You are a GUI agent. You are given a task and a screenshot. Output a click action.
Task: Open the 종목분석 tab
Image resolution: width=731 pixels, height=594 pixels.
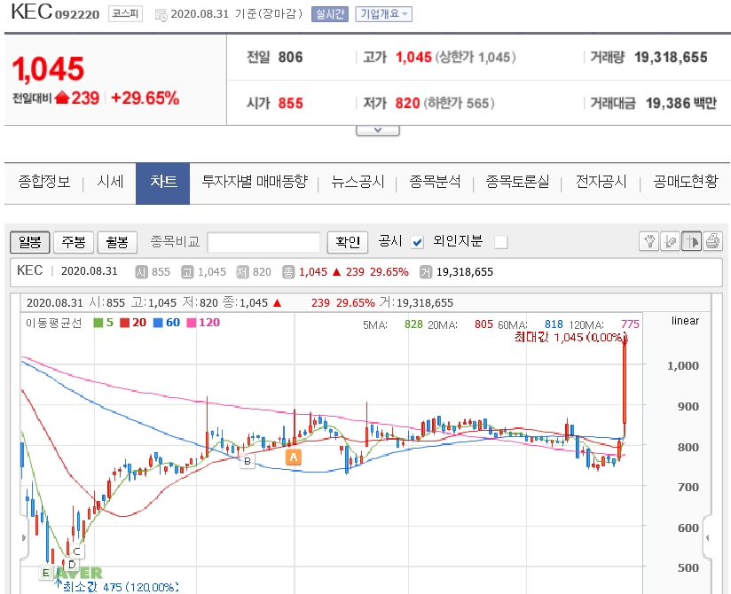[435, 182]
